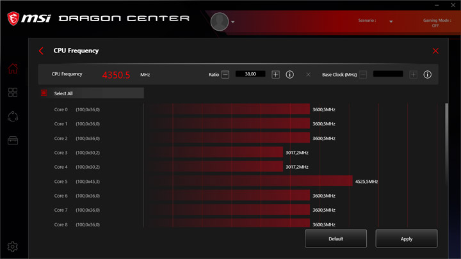Minimize the Dragon Center window
The width and height of the screenshot is (461, 259).
tap(437, 5)
